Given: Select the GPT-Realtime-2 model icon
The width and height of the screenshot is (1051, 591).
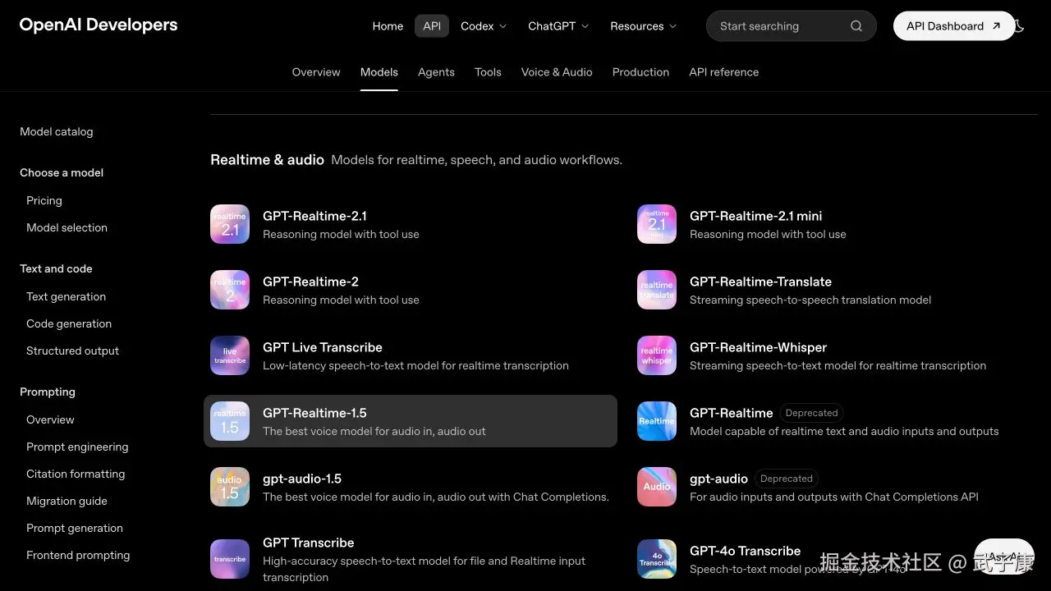Looking at the screenshot, I should 230,290.
